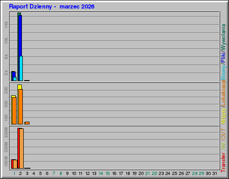Viewport: 229px width, 179px height.
Task: Click the tall blue files bar for day 2
Action: pos(20,36)
